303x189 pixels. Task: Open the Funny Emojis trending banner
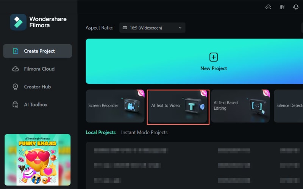(x=37, y=160)
